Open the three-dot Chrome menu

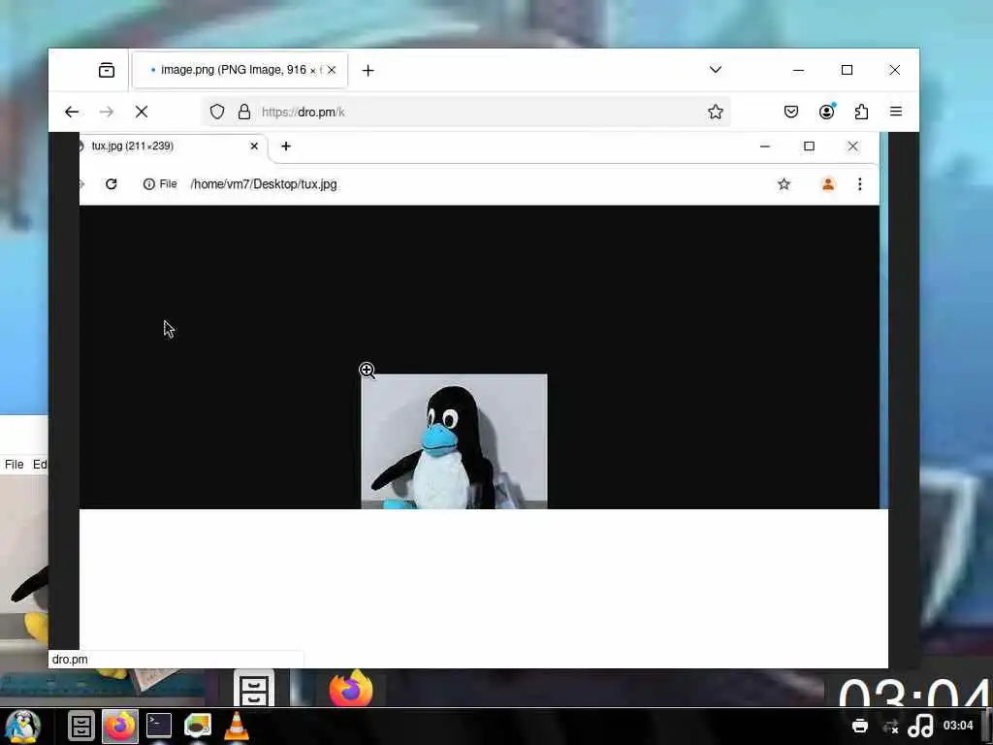click(x=859, y=184)
